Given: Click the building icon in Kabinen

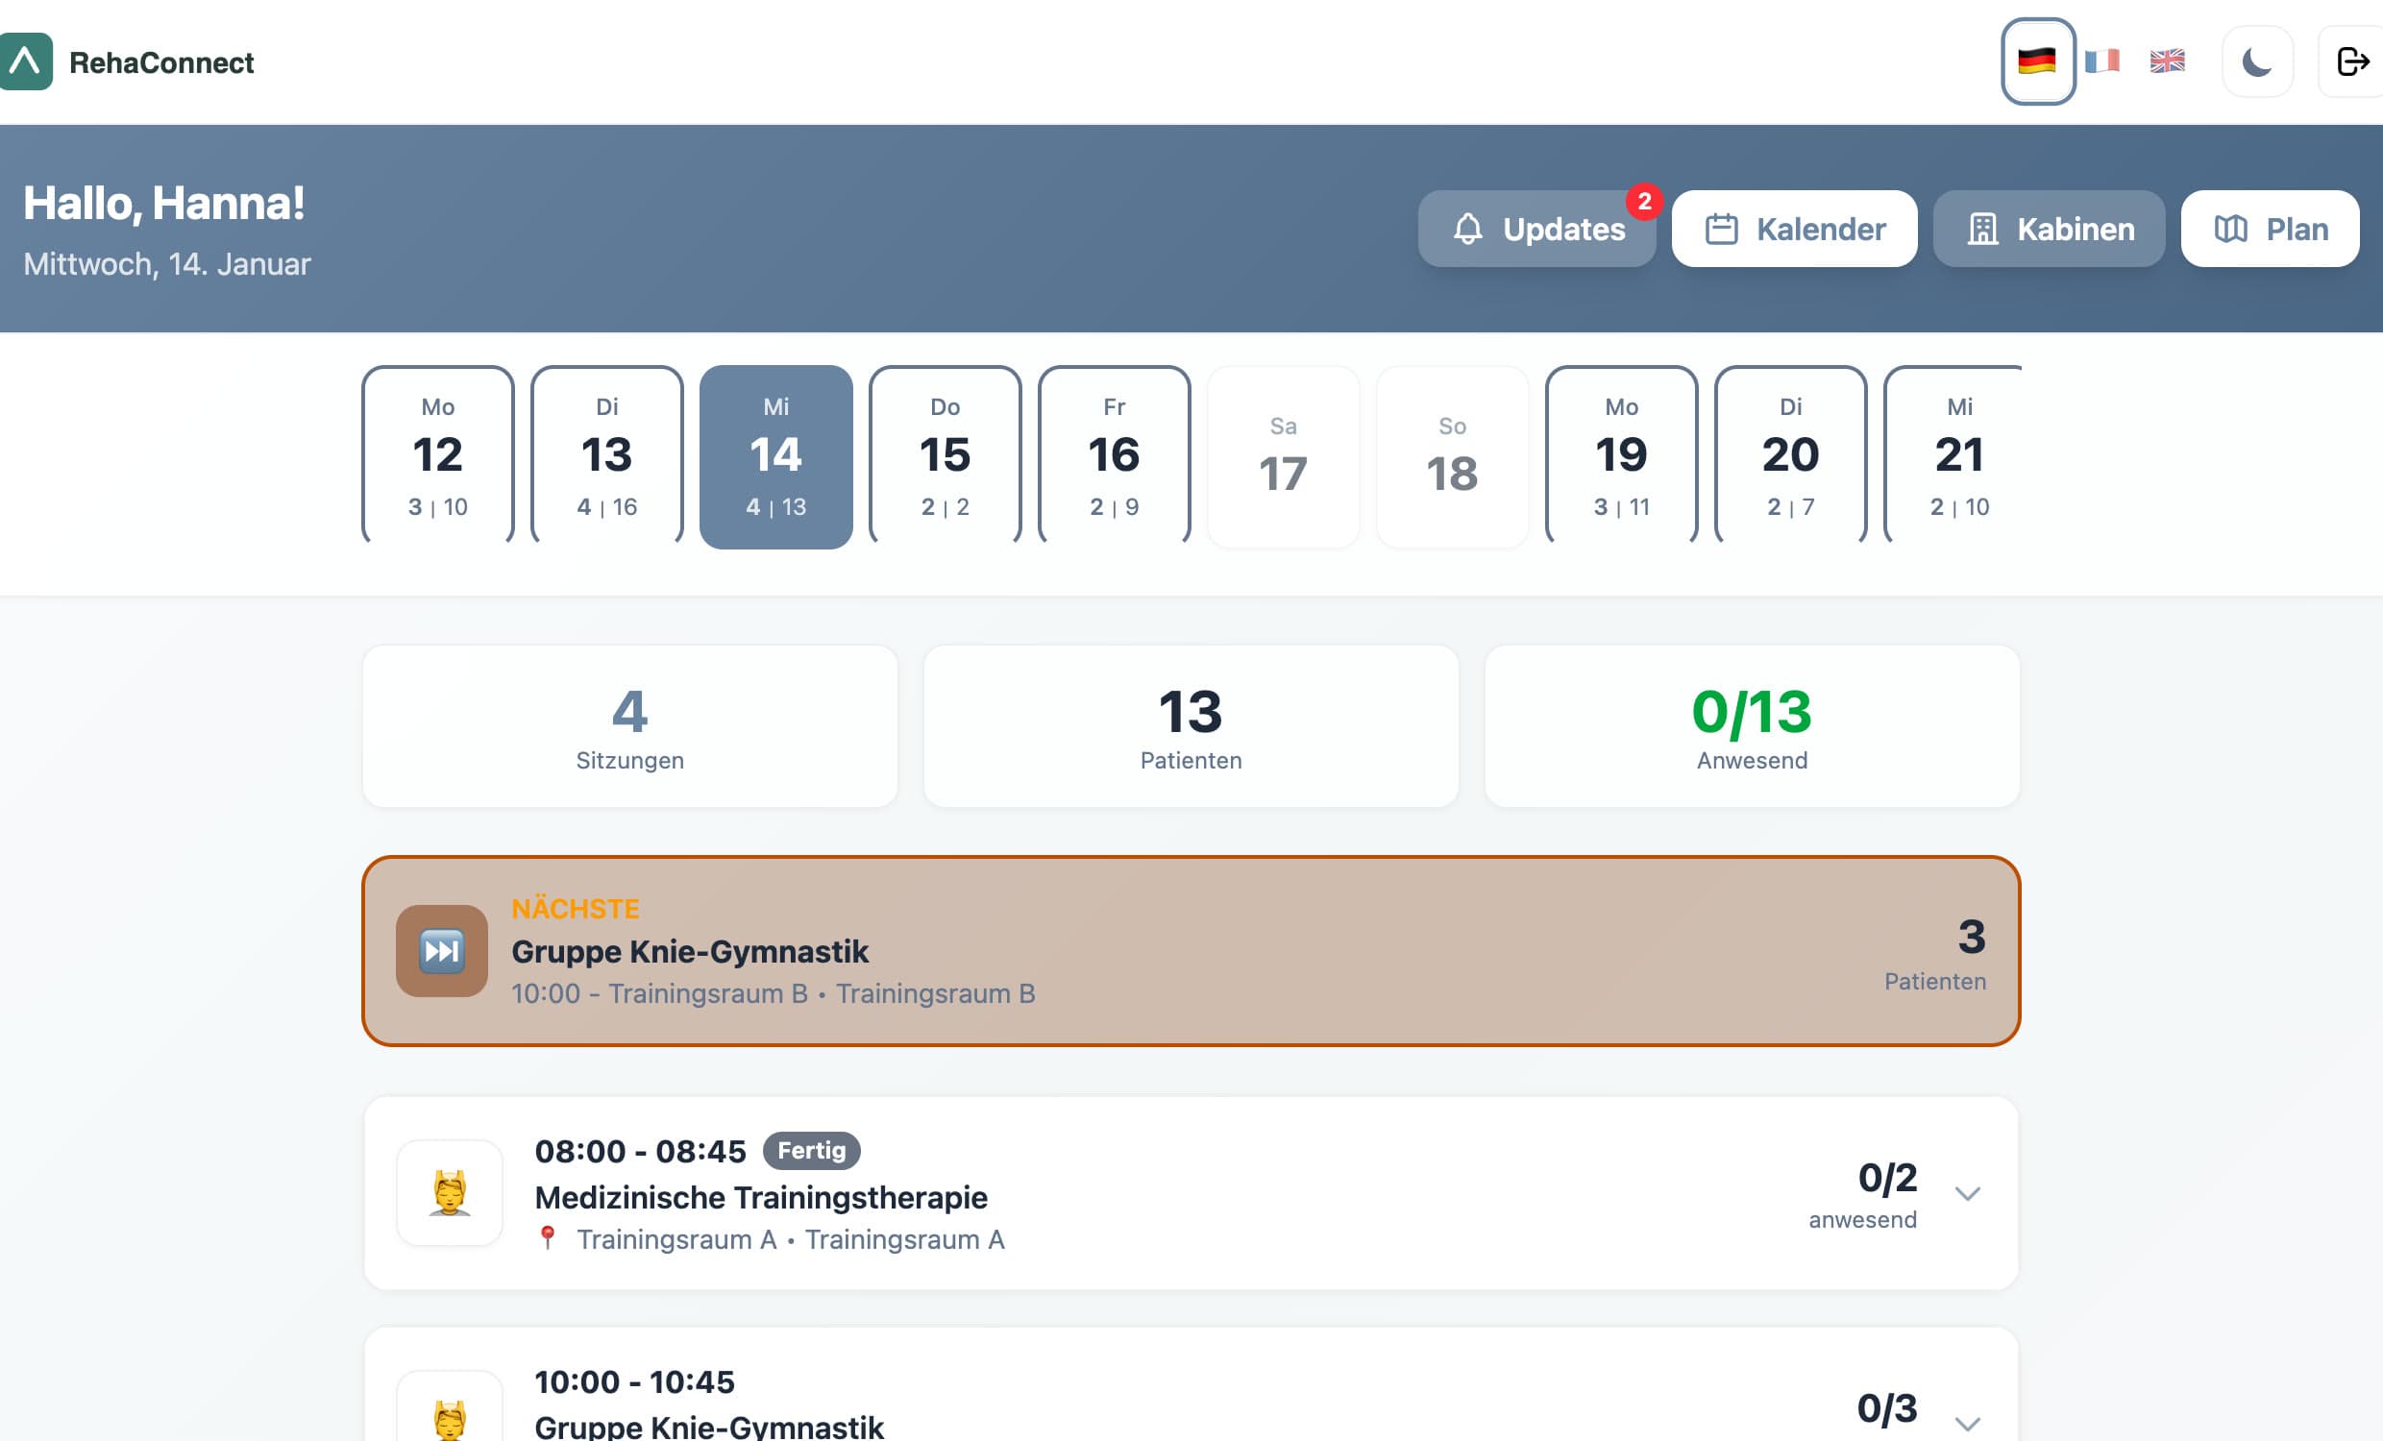Looking at the screenshot, I should pyautogui.click(x=1982, y=230).
